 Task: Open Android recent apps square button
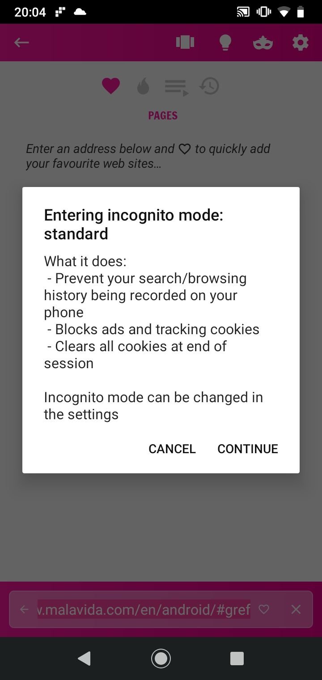[x=237, y=658]
